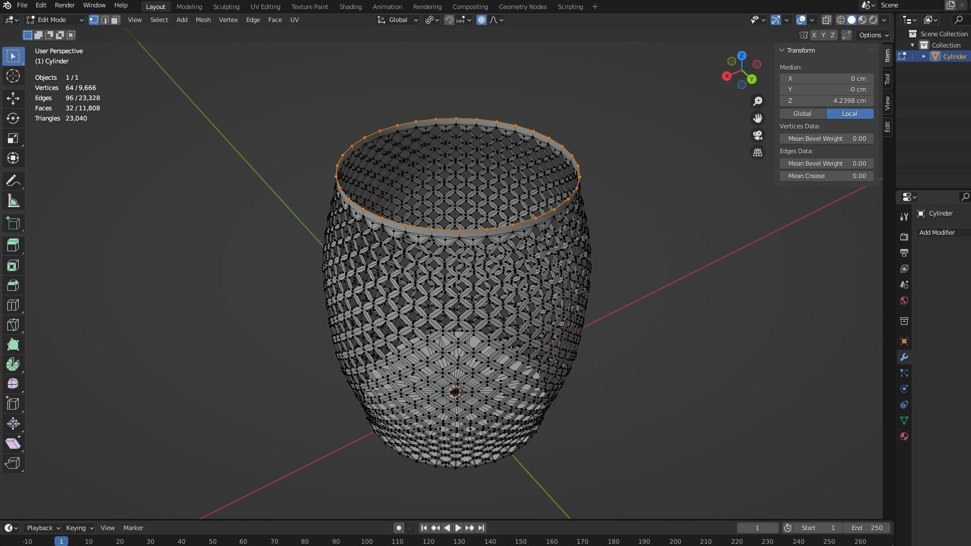Choose the Shear tool

click(x=13, y=443)
